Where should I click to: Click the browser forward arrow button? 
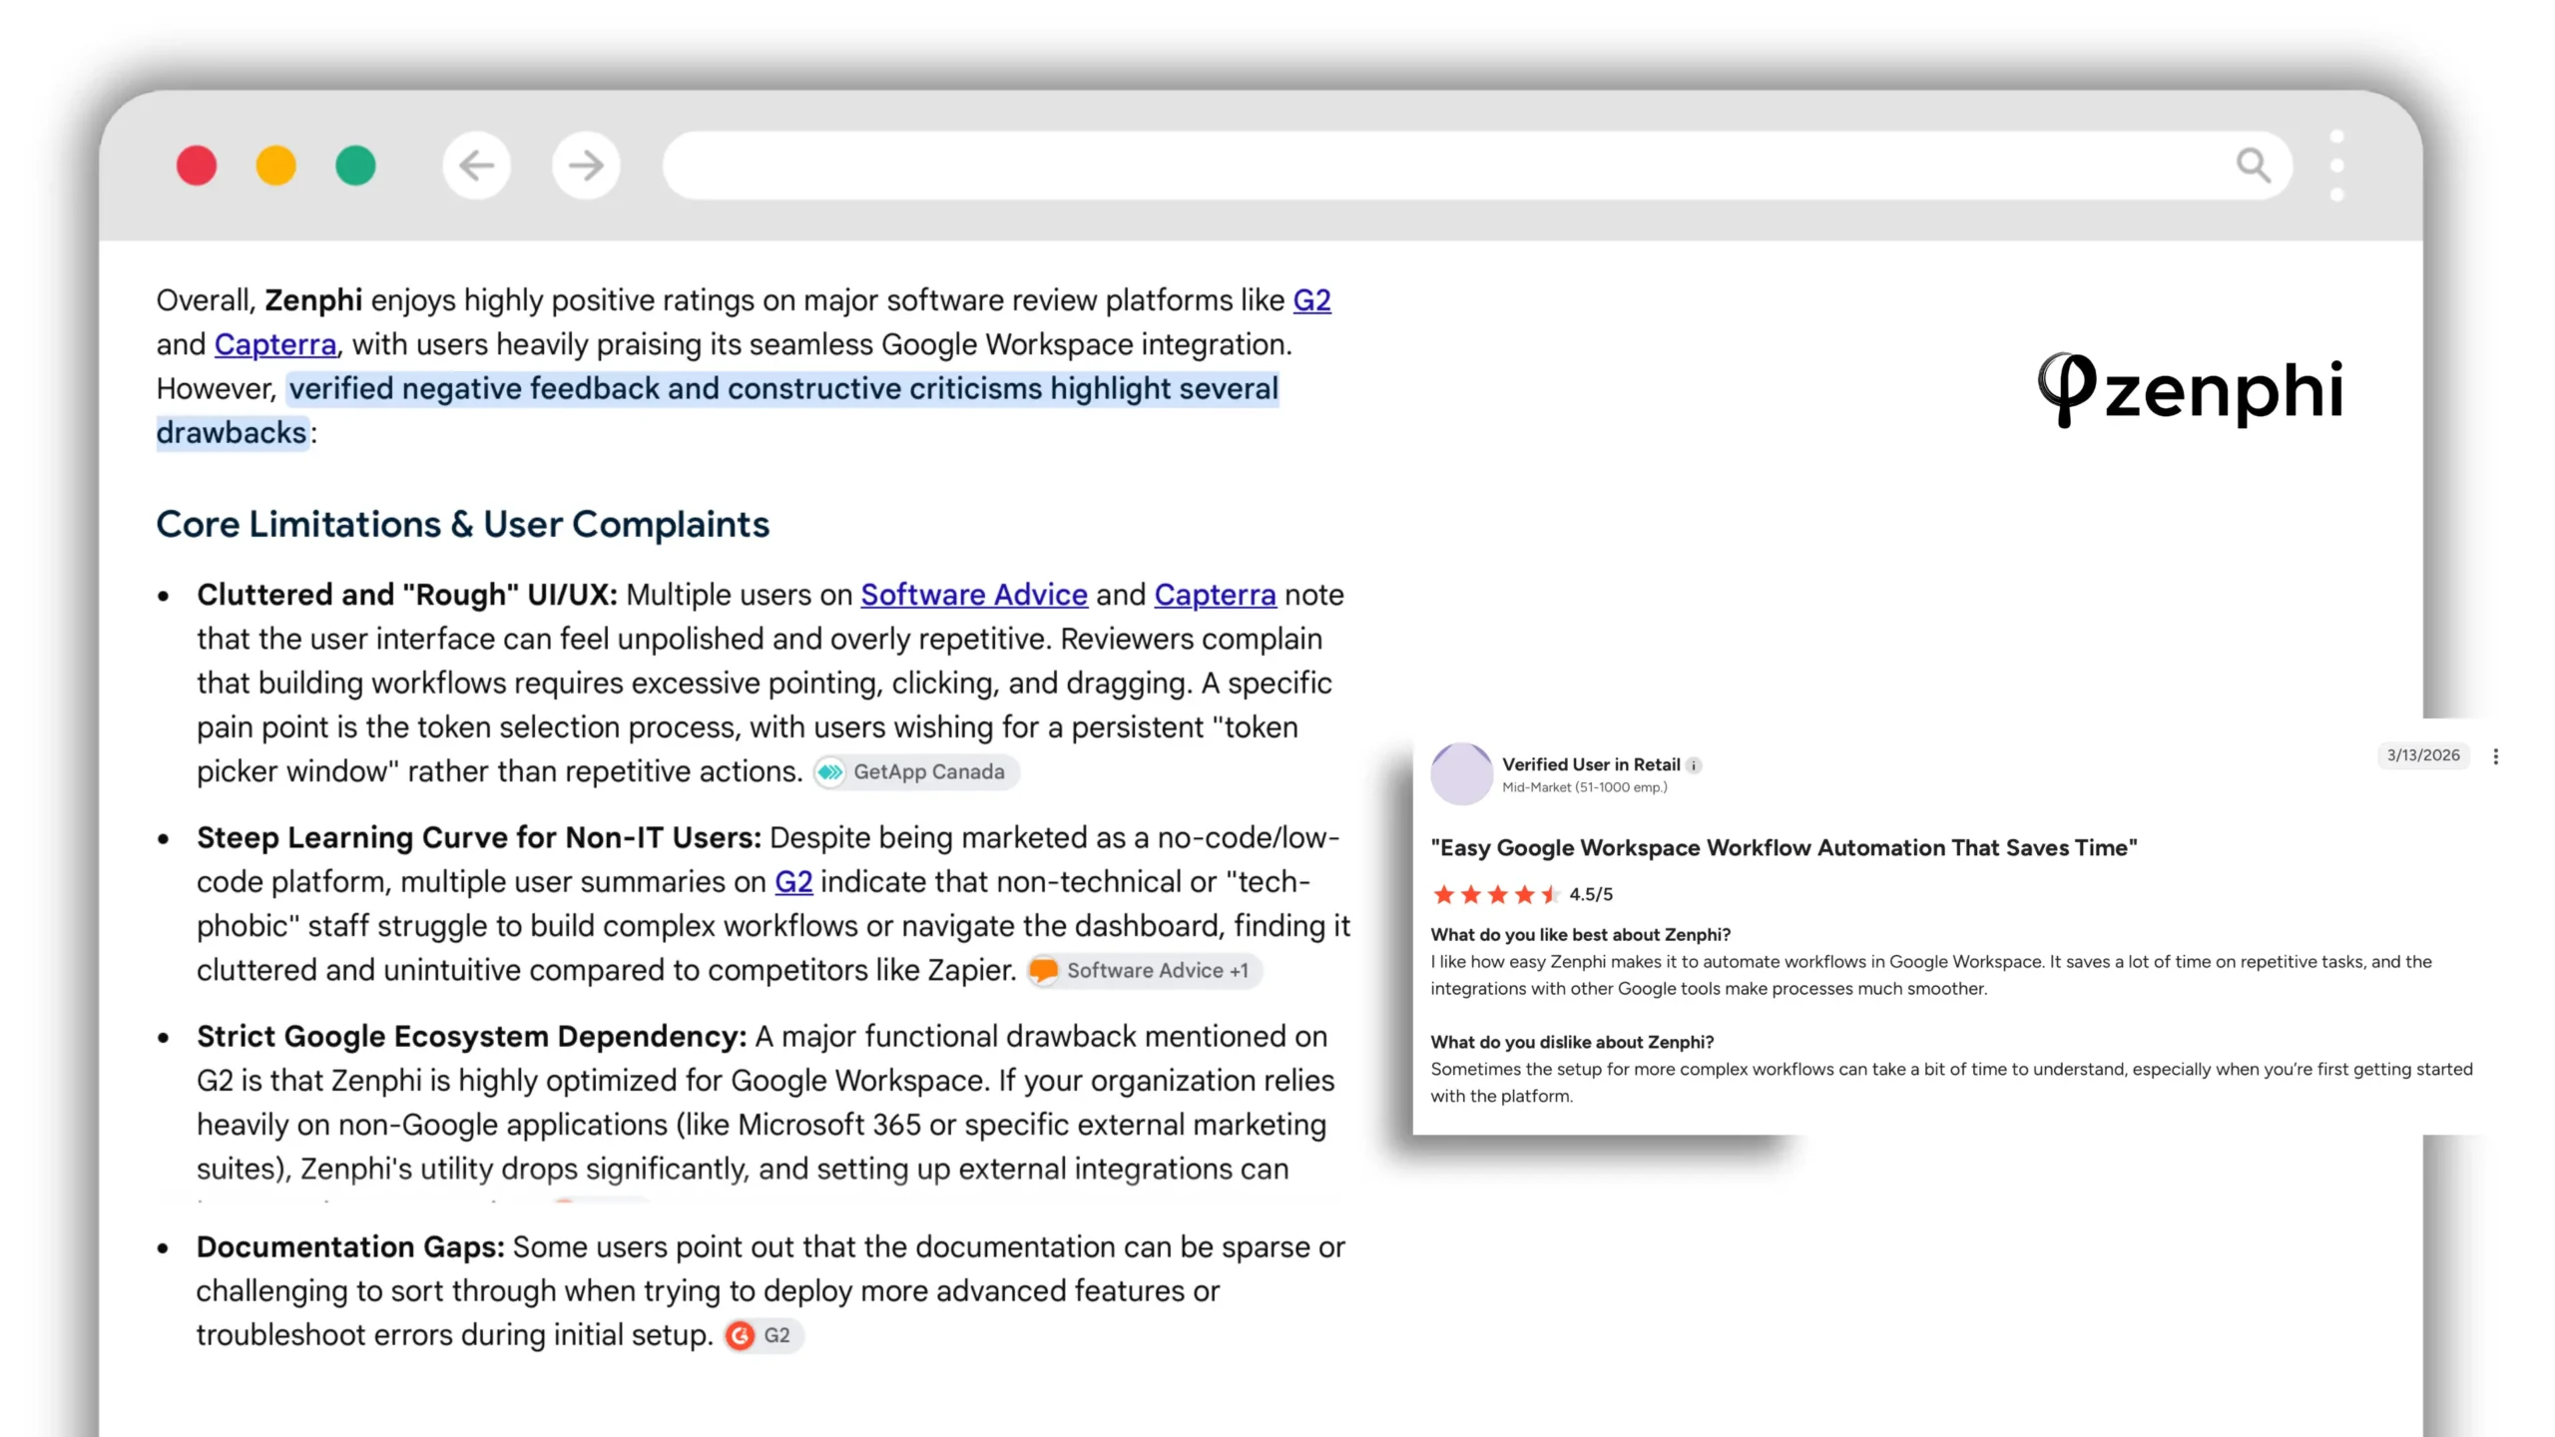tap(586, 165)
